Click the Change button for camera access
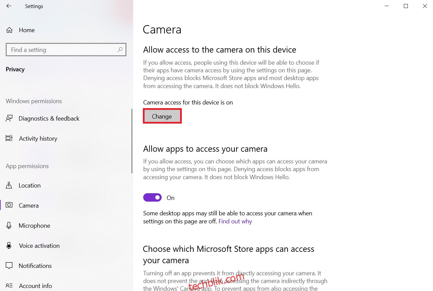433x291 pixels. pos(162,116)
